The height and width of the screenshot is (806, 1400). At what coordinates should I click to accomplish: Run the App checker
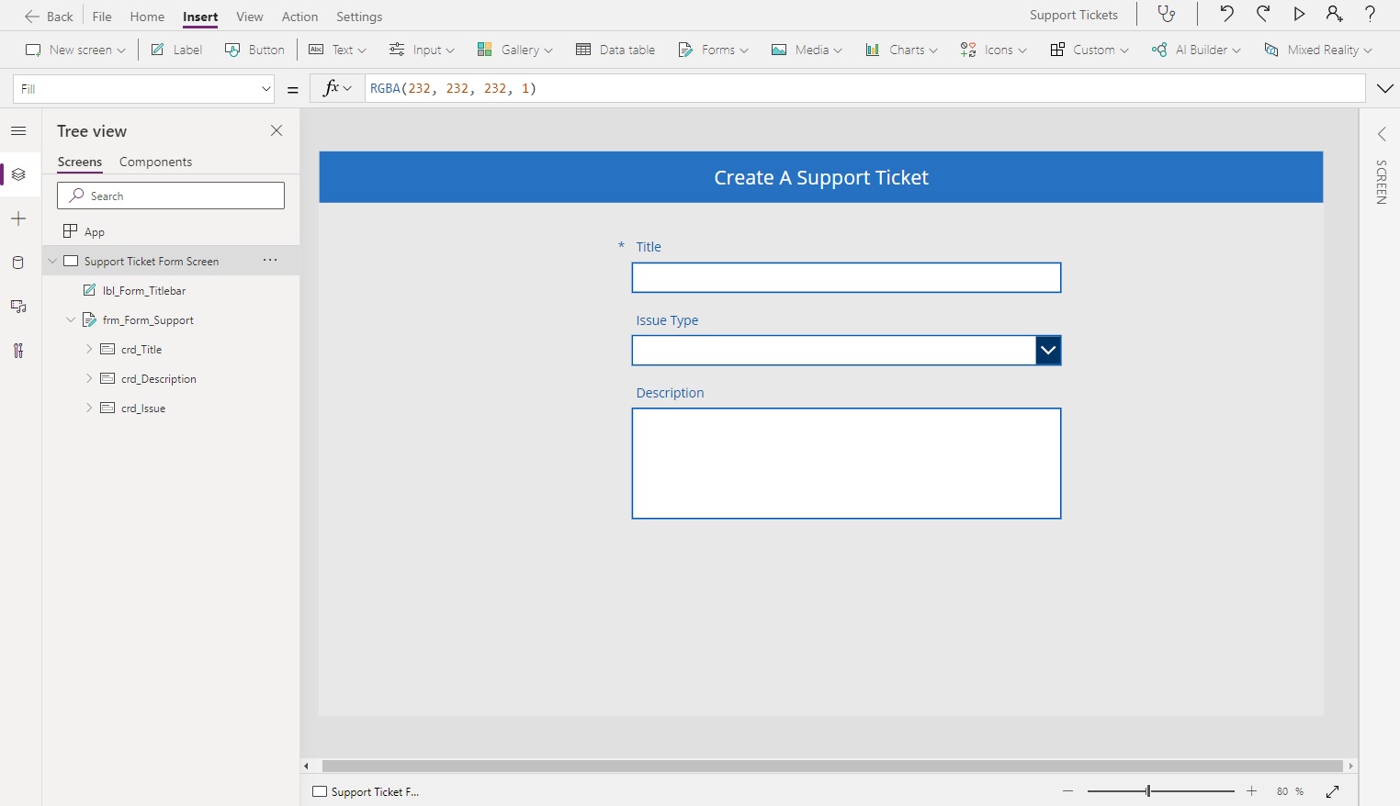click(1167, 15)
